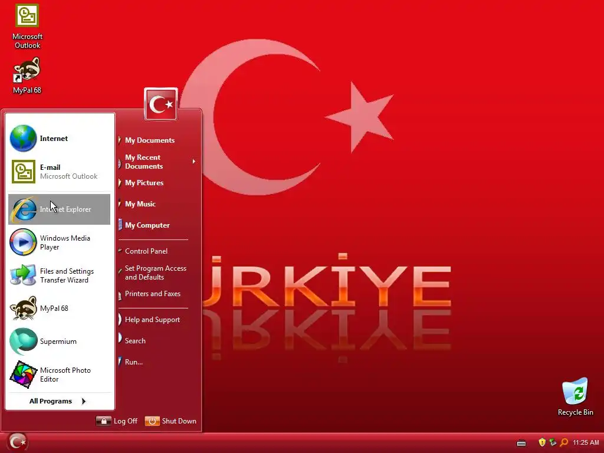Click the E-mail Outlook icon in Start menu
604x453 pixels.
click(23, 172)
